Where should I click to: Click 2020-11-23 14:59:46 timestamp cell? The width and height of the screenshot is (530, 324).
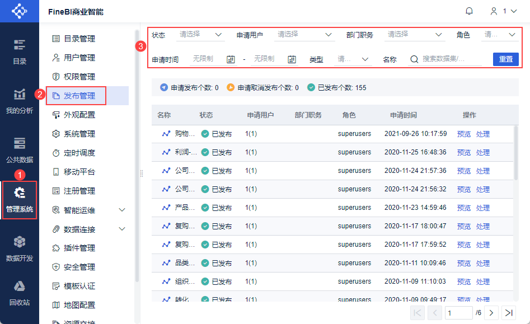click(x=415, y=208)
